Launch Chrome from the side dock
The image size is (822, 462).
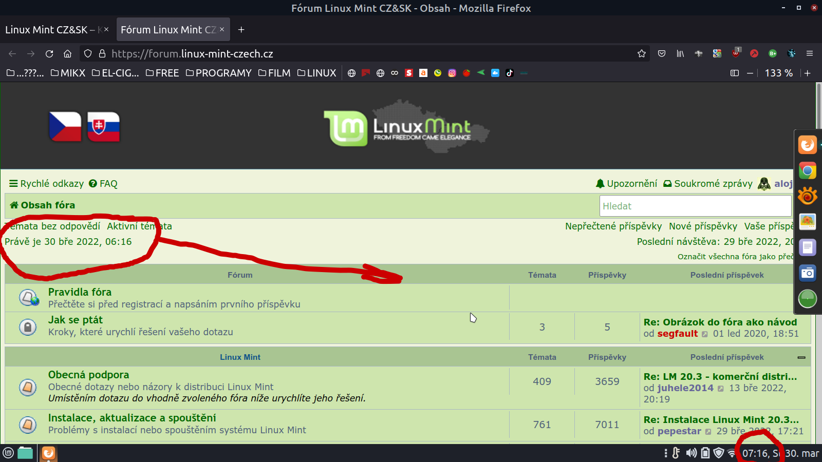click(x=807, y=170)
